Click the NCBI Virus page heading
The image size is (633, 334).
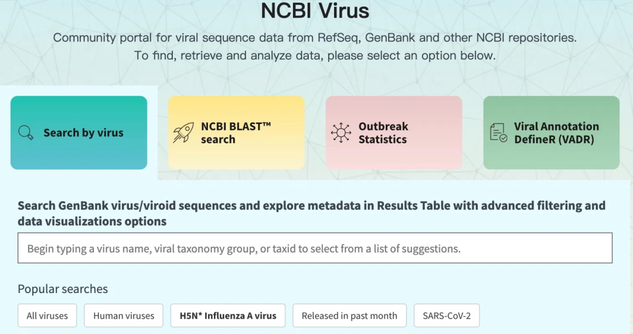(315, 11)
